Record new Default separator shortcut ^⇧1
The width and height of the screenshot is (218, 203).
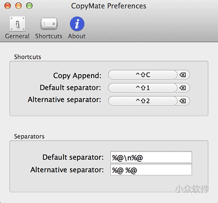143,88
